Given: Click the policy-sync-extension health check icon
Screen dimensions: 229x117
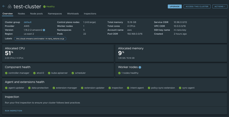Looking at the screenshot, I should point(149,88).
